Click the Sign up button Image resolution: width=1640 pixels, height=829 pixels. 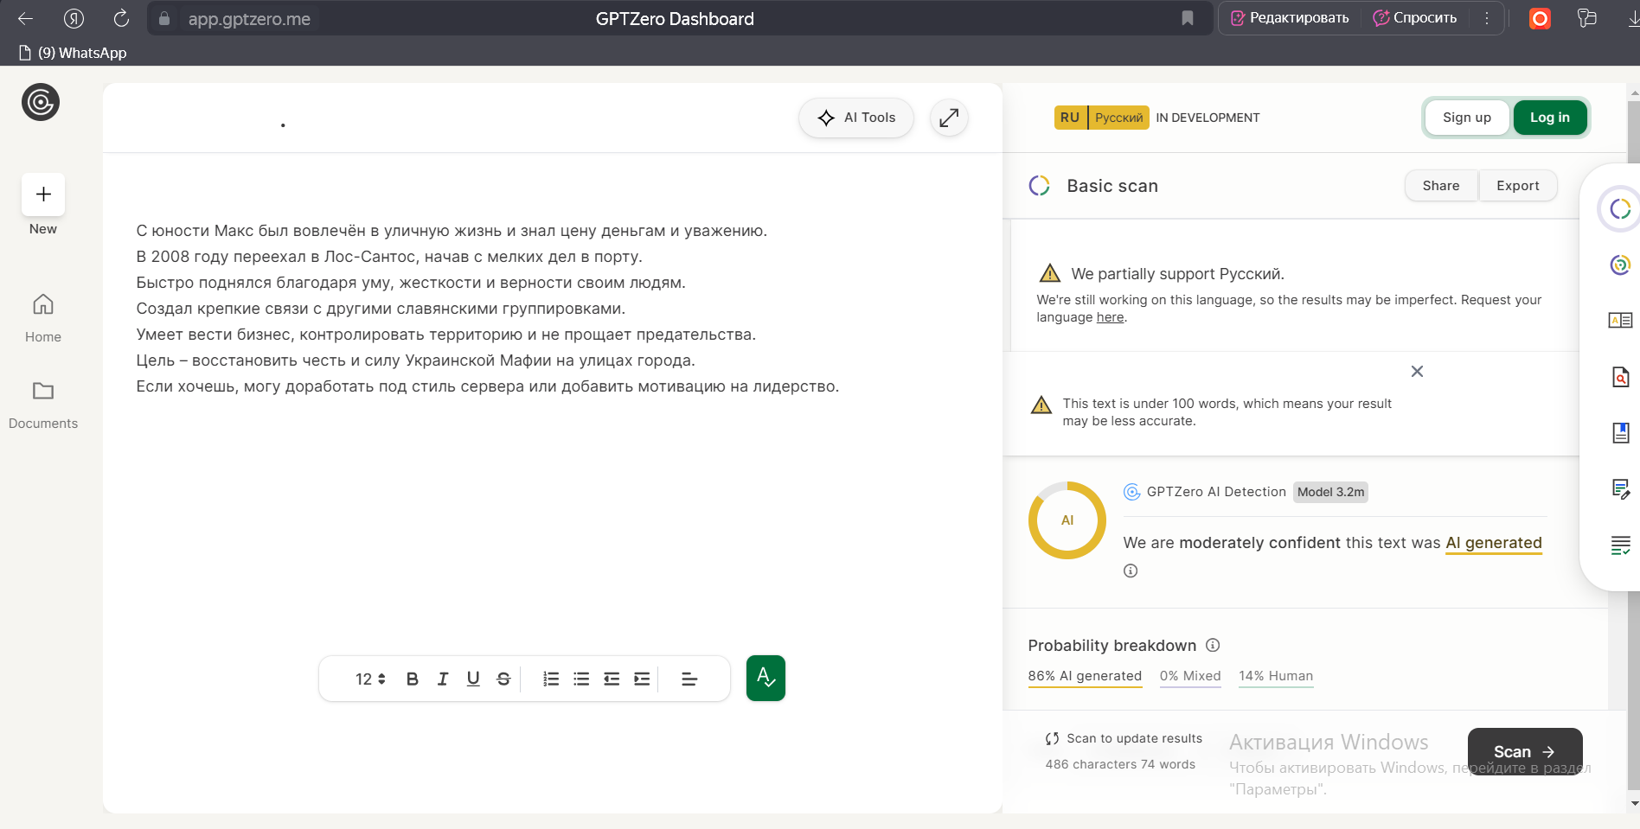pyautogui.click(x=1467, y=118)
